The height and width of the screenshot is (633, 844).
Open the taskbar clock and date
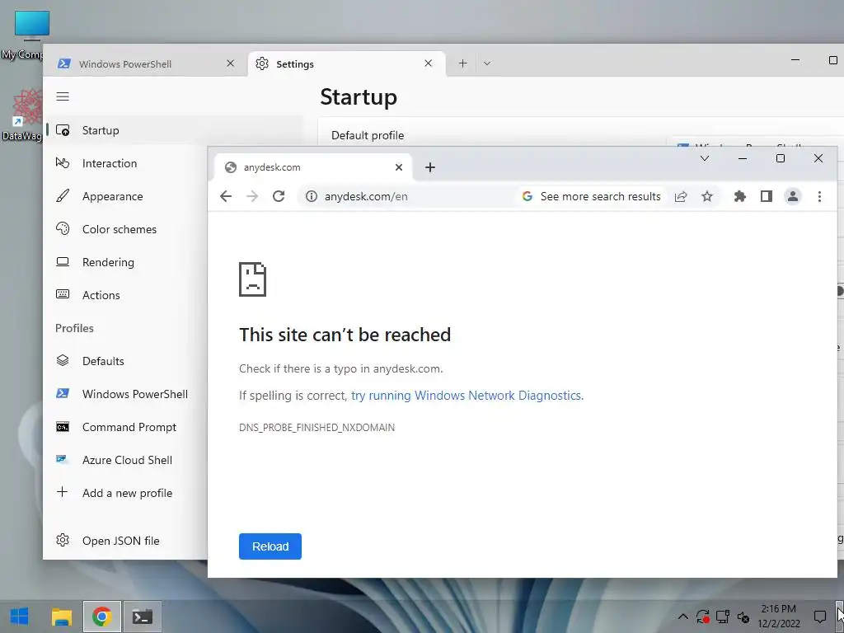pyautogui.click(x=778, y=617)
